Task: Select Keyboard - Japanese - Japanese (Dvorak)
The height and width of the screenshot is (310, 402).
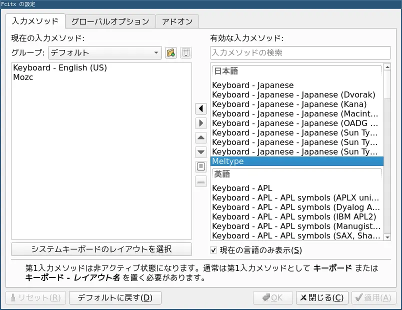Action: (x=297, y=94)
